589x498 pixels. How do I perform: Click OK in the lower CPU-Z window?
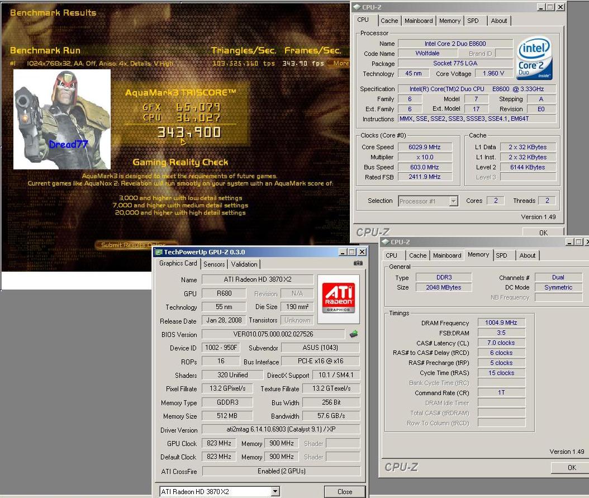tap(572, 468)
